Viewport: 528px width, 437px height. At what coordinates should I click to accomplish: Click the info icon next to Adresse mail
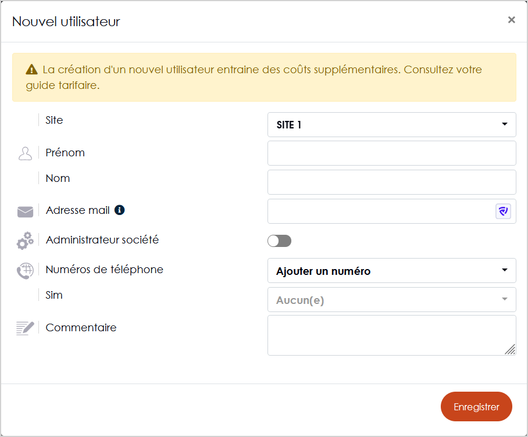[120, 210]
